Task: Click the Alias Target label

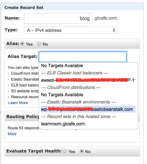Action: [23, 57]
